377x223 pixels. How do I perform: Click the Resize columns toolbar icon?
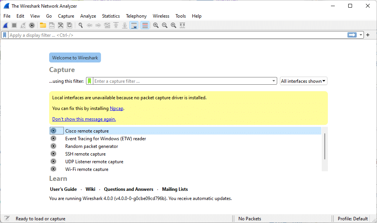tap(182, 25)
